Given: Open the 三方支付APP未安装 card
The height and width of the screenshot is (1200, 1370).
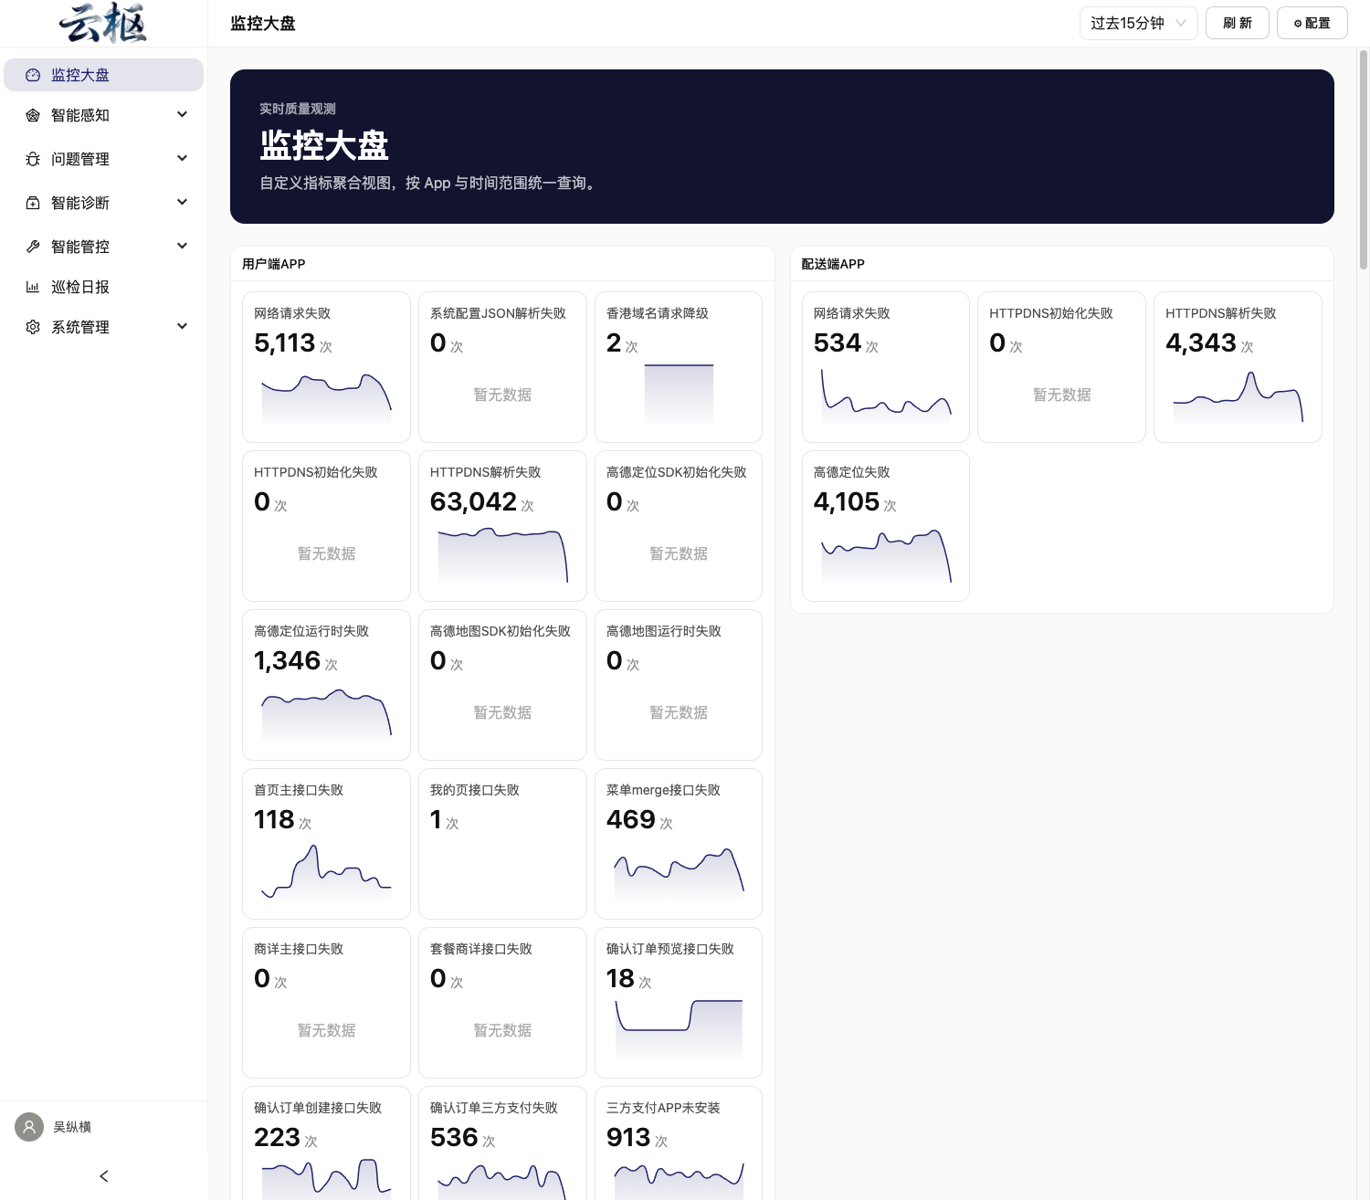Looking at the screenshot, I should 679,1142.
